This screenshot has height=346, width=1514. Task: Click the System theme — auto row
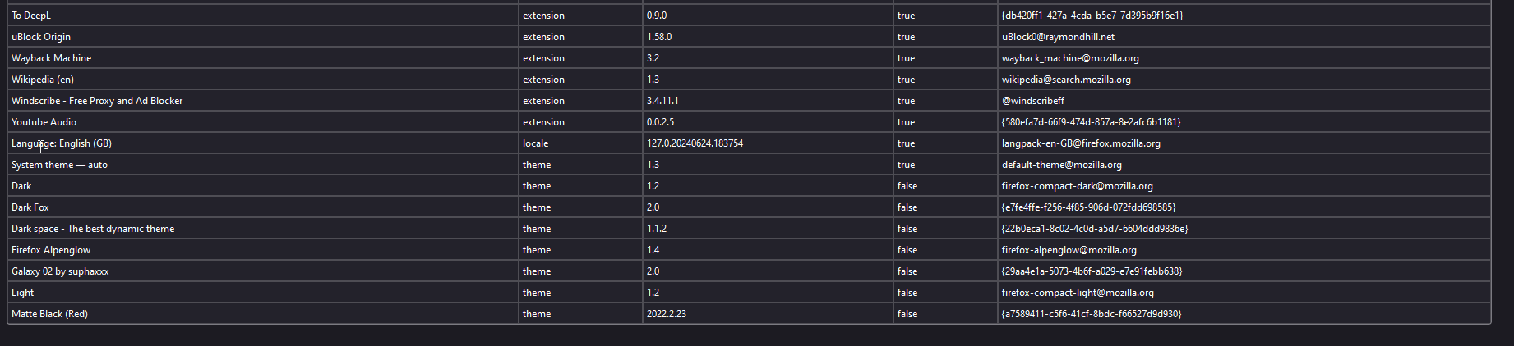[x=749, y=165]
